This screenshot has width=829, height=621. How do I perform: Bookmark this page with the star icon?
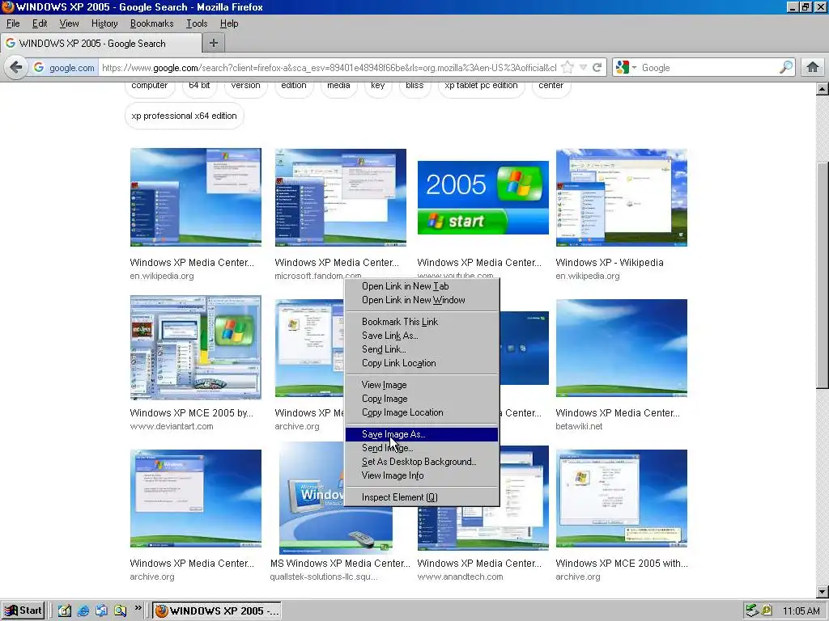(568, 68)
